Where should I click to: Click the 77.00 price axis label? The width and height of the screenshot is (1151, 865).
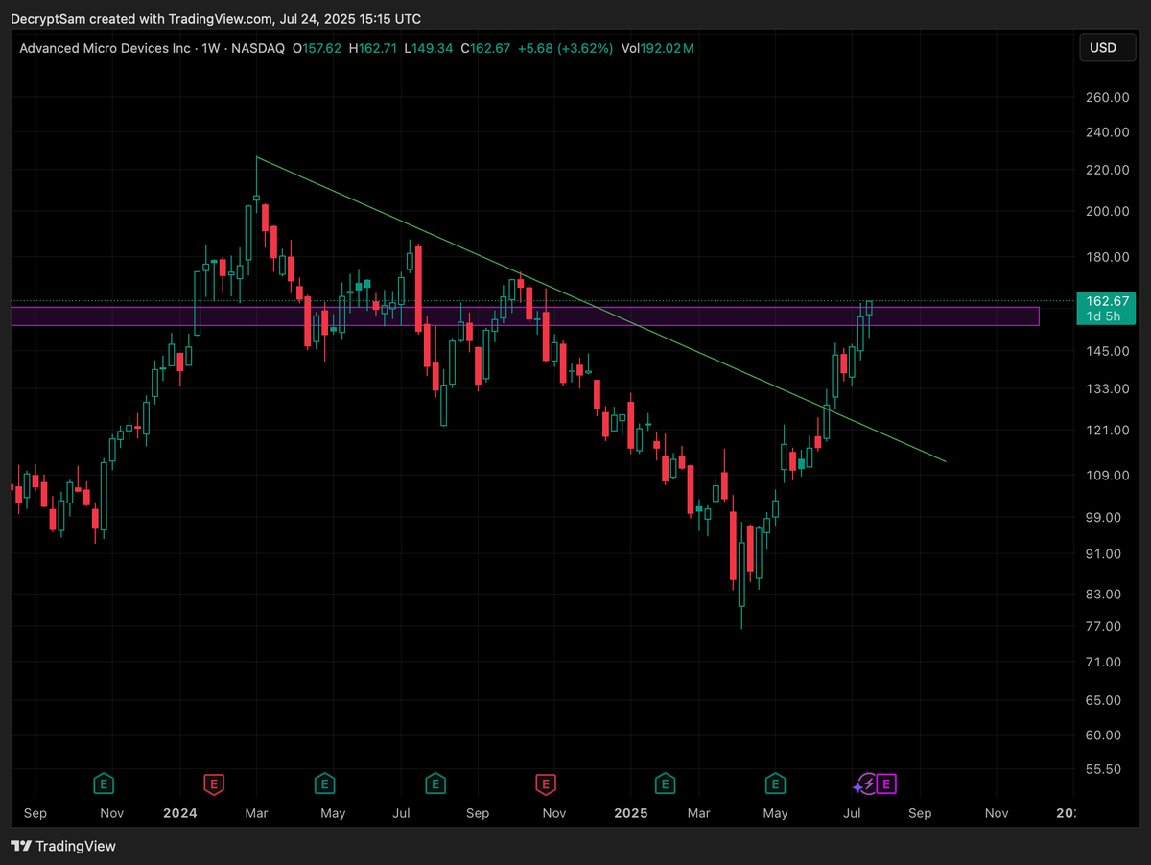point(1104,626)
